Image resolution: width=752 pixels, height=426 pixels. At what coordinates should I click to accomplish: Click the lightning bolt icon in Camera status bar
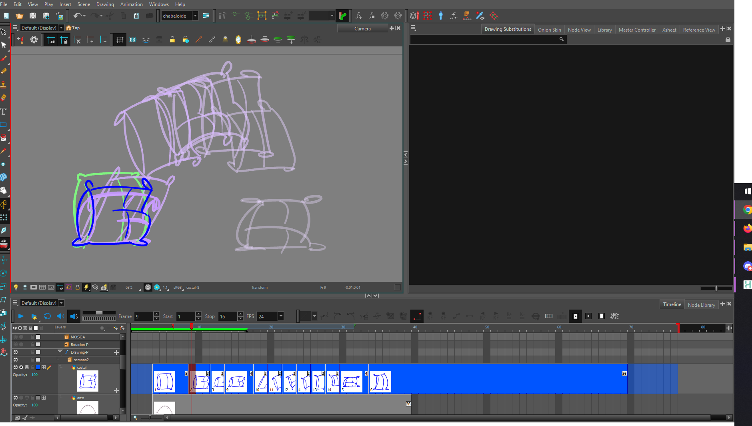point(86,287)
